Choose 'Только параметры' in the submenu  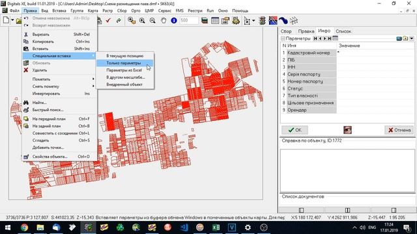(x=124, y=63)
